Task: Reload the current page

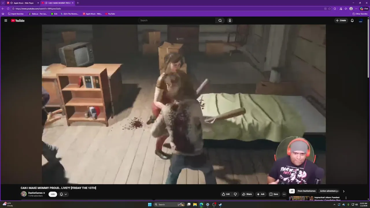Action: (8, 9)
